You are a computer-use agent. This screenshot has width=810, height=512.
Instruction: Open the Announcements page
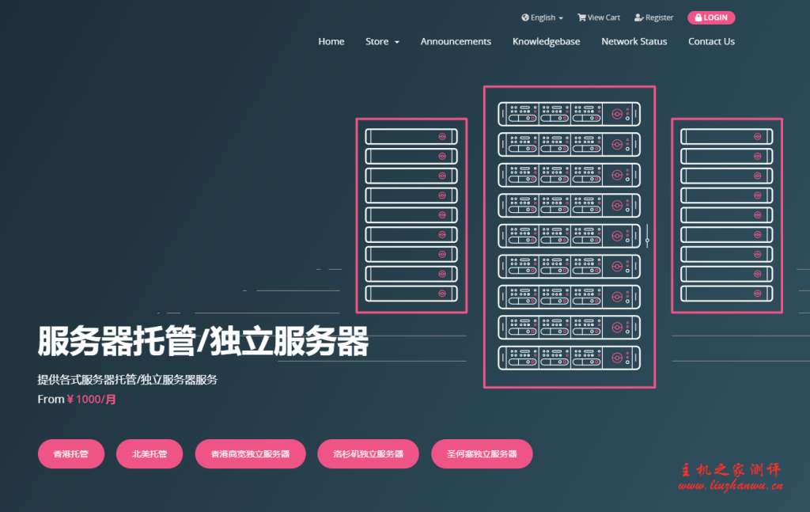[x=456, y=41]
